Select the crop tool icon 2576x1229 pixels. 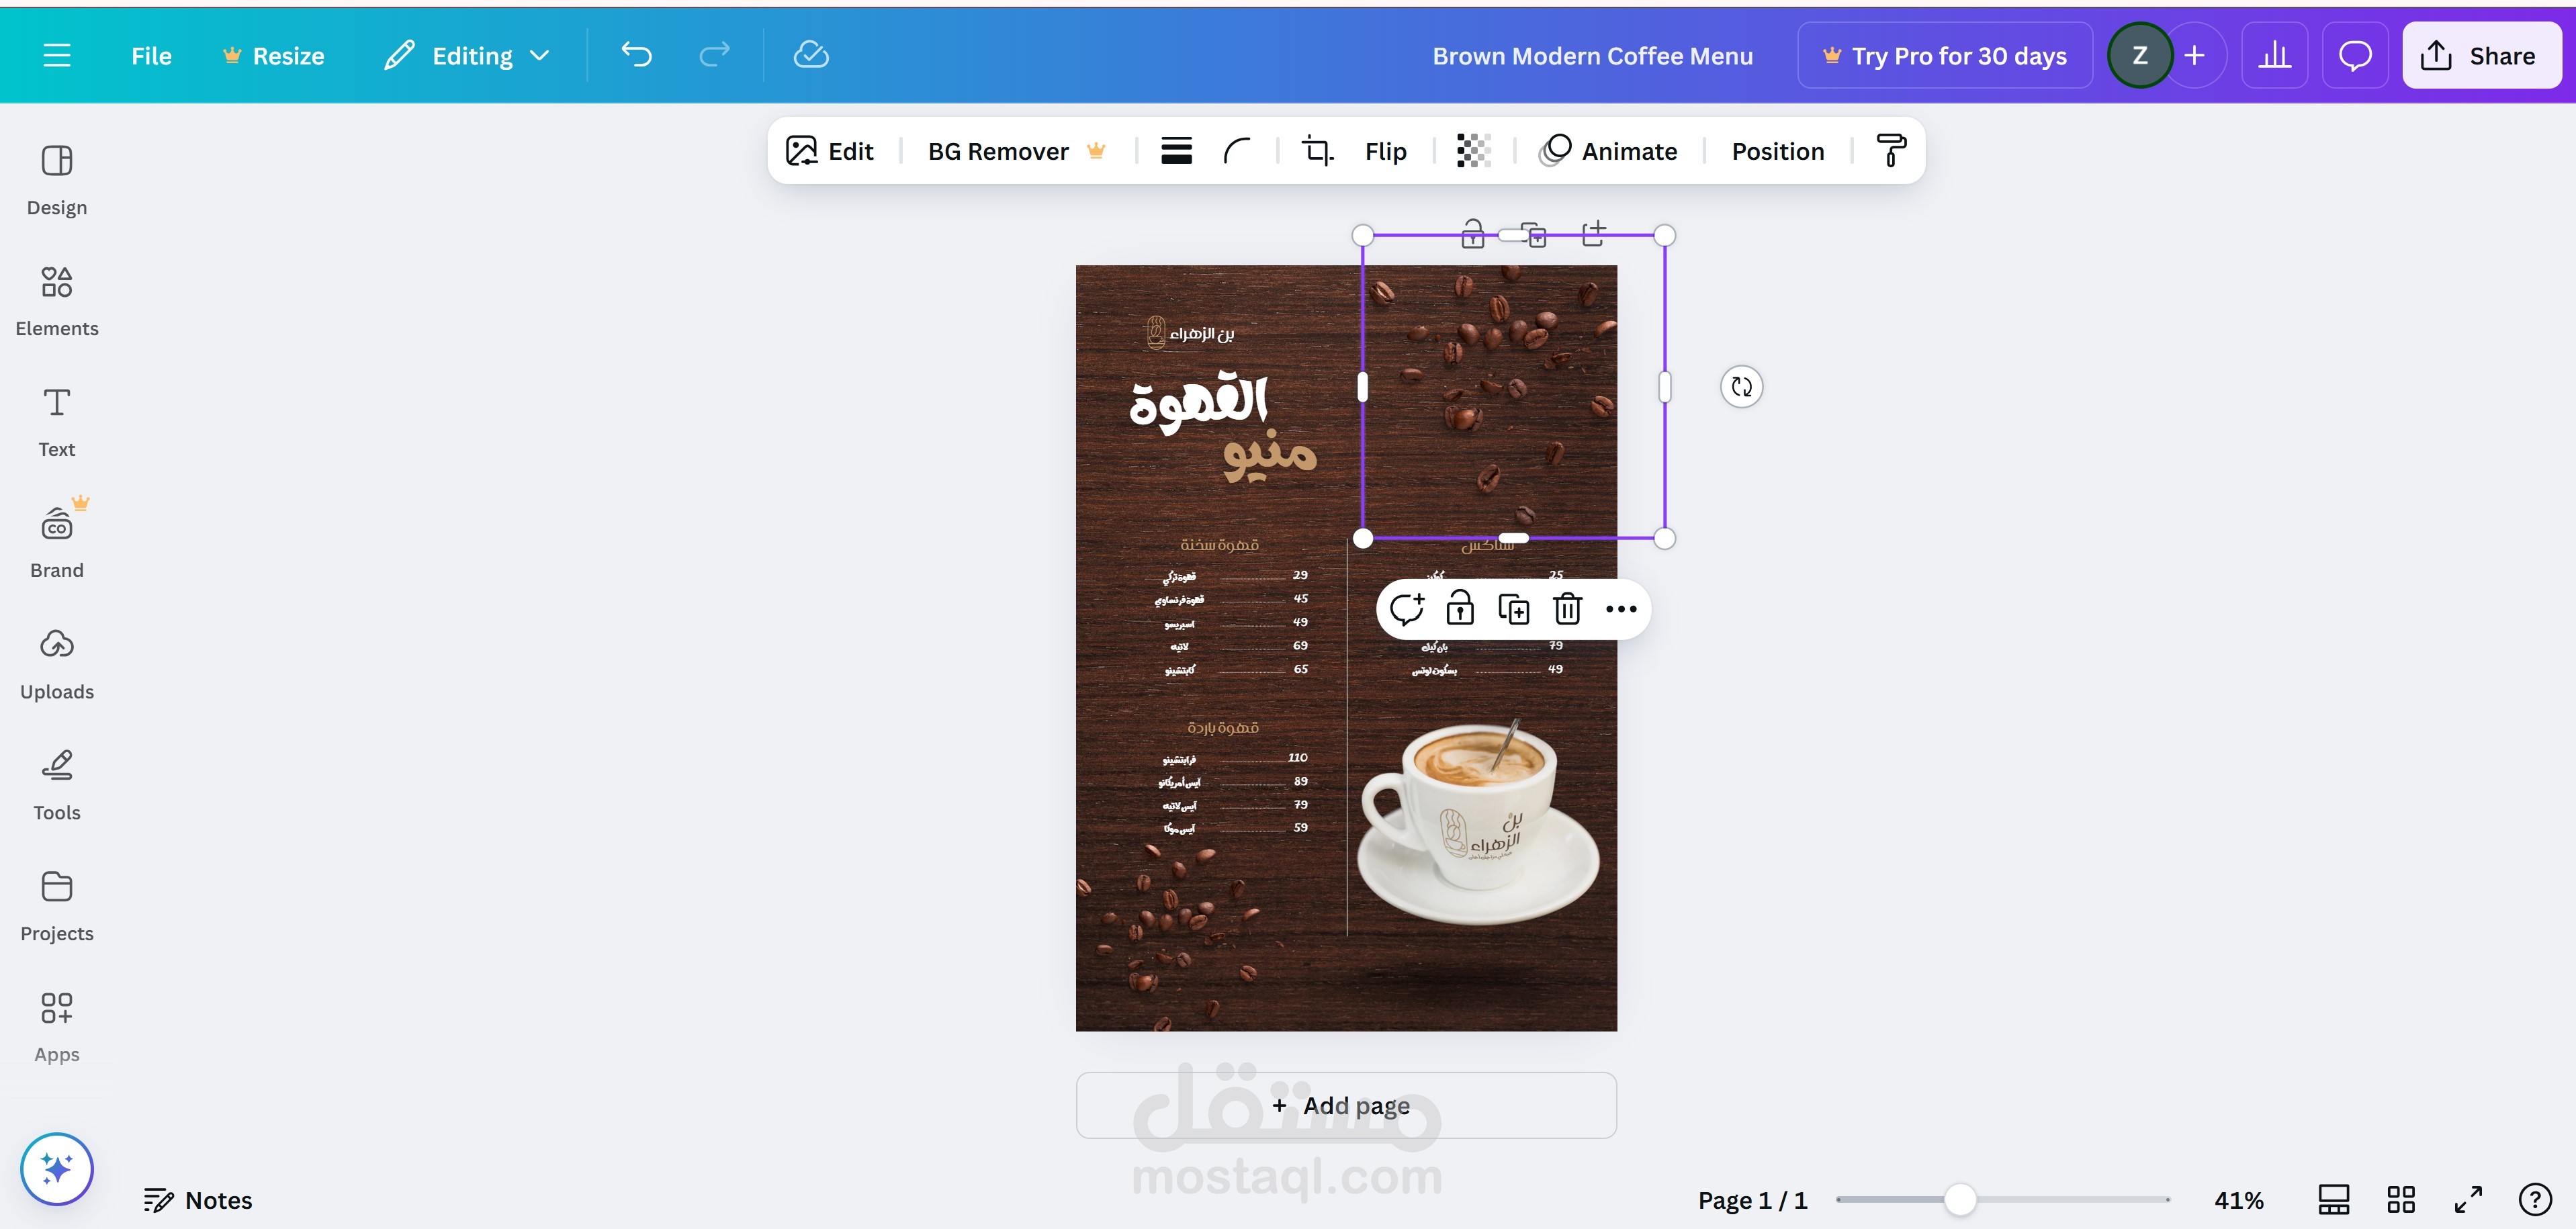1317,151
